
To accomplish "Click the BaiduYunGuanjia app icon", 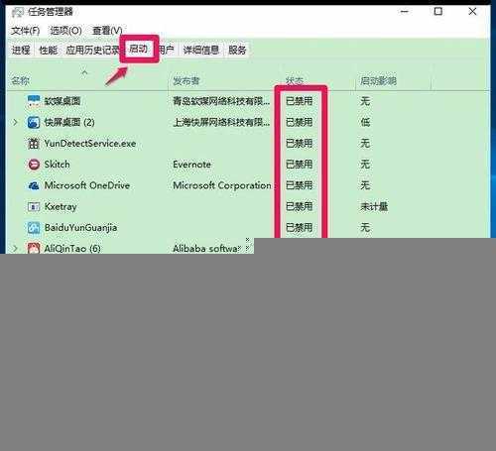I will (34, 228).
